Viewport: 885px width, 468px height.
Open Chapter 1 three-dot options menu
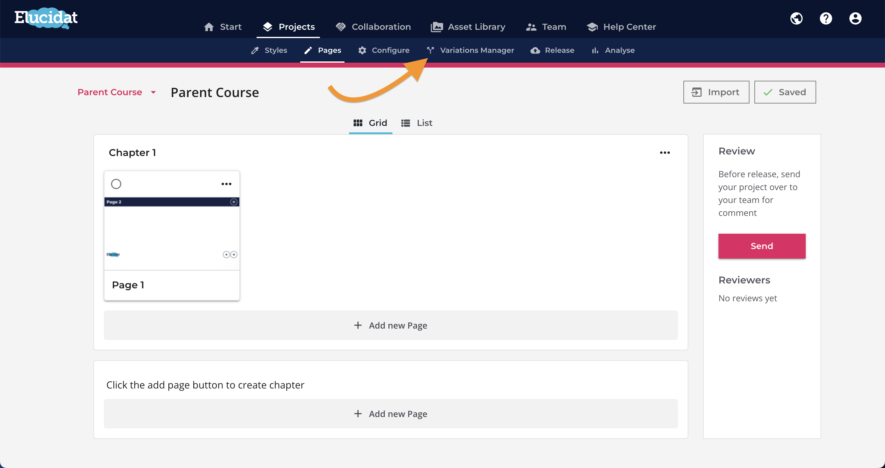[665, 153]
